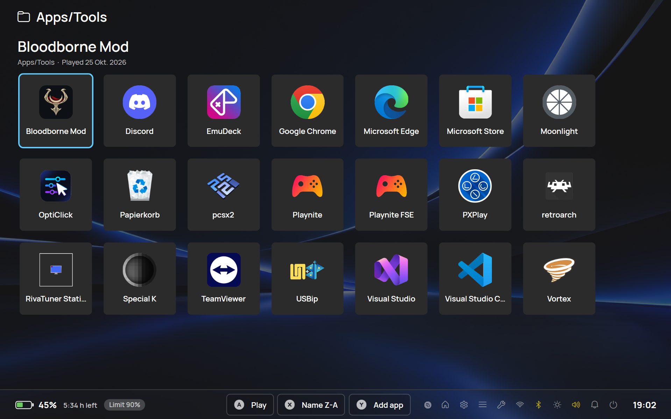
Task: Open the hamburger menu icon
Action: (x=483, y=405)
